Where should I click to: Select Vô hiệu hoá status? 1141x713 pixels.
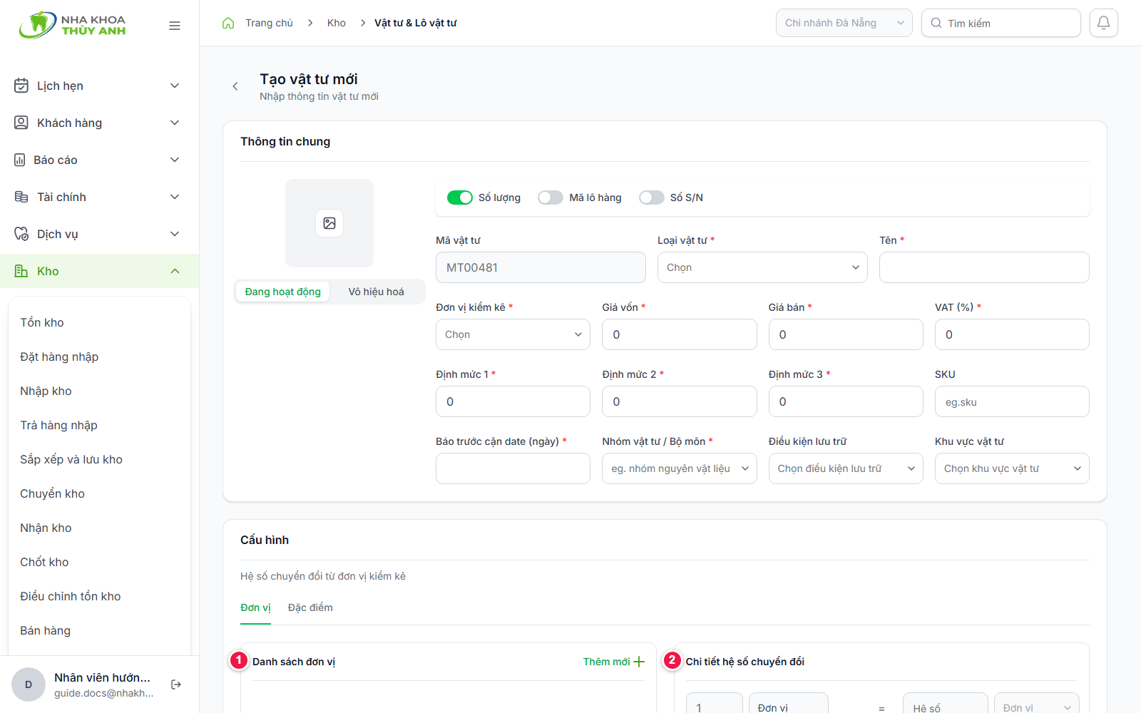376,292
